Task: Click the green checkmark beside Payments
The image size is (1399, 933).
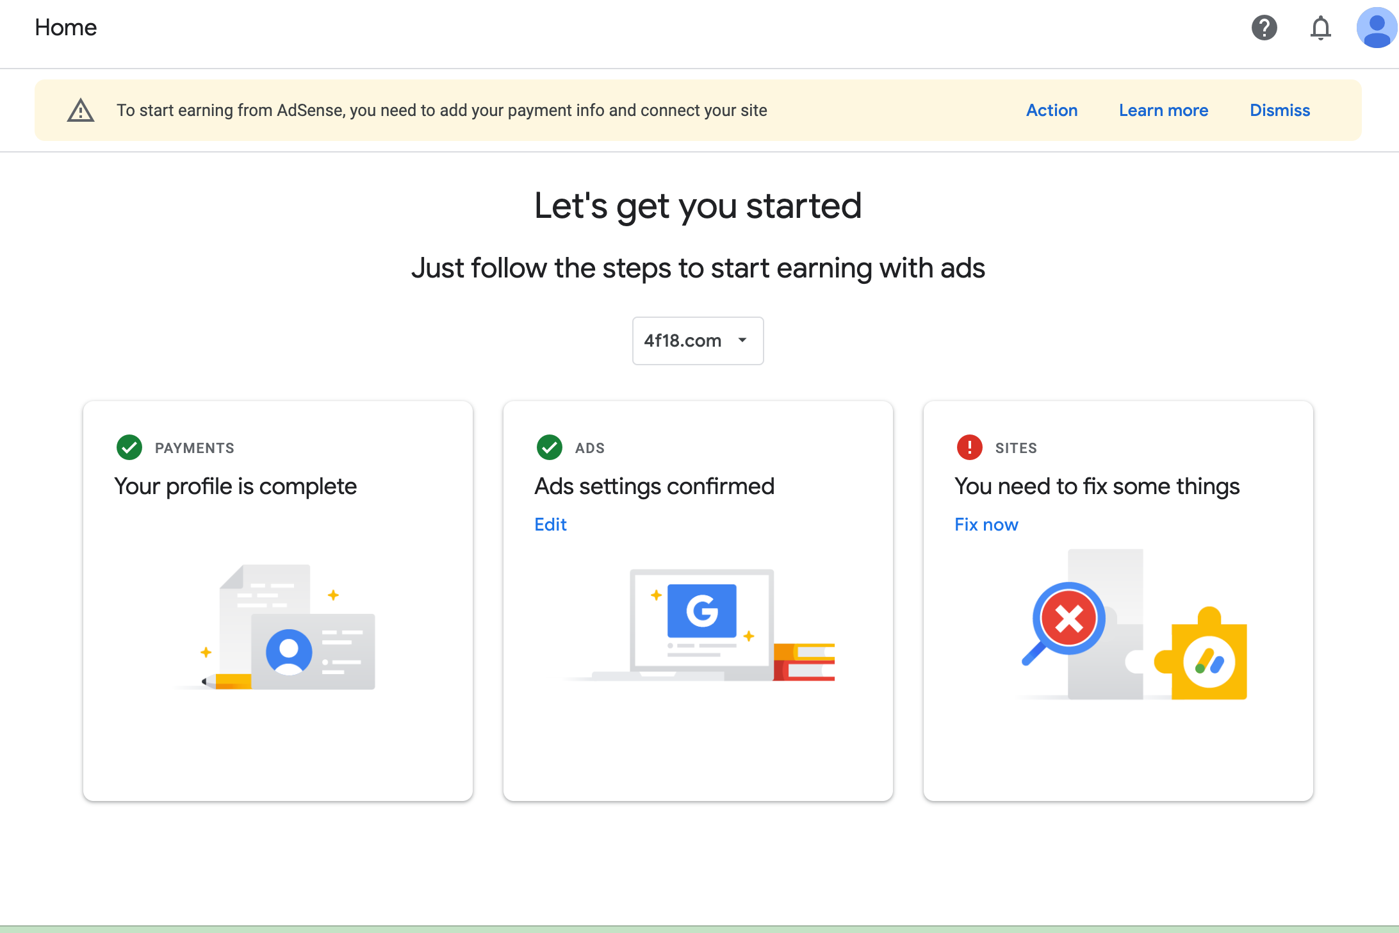Action: click(129, 447)
